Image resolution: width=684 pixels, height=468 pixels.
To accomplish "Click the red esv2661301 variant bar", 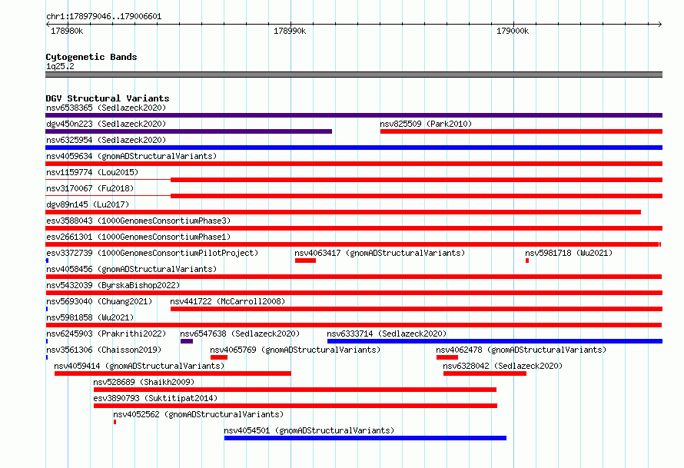I will coord(353,244).
